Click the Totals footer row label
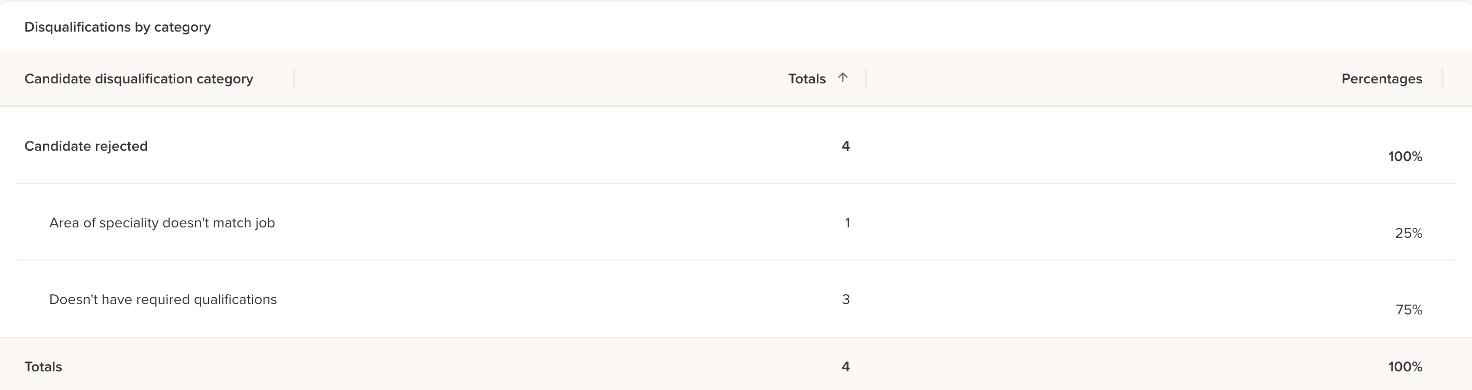 [43, 367]
